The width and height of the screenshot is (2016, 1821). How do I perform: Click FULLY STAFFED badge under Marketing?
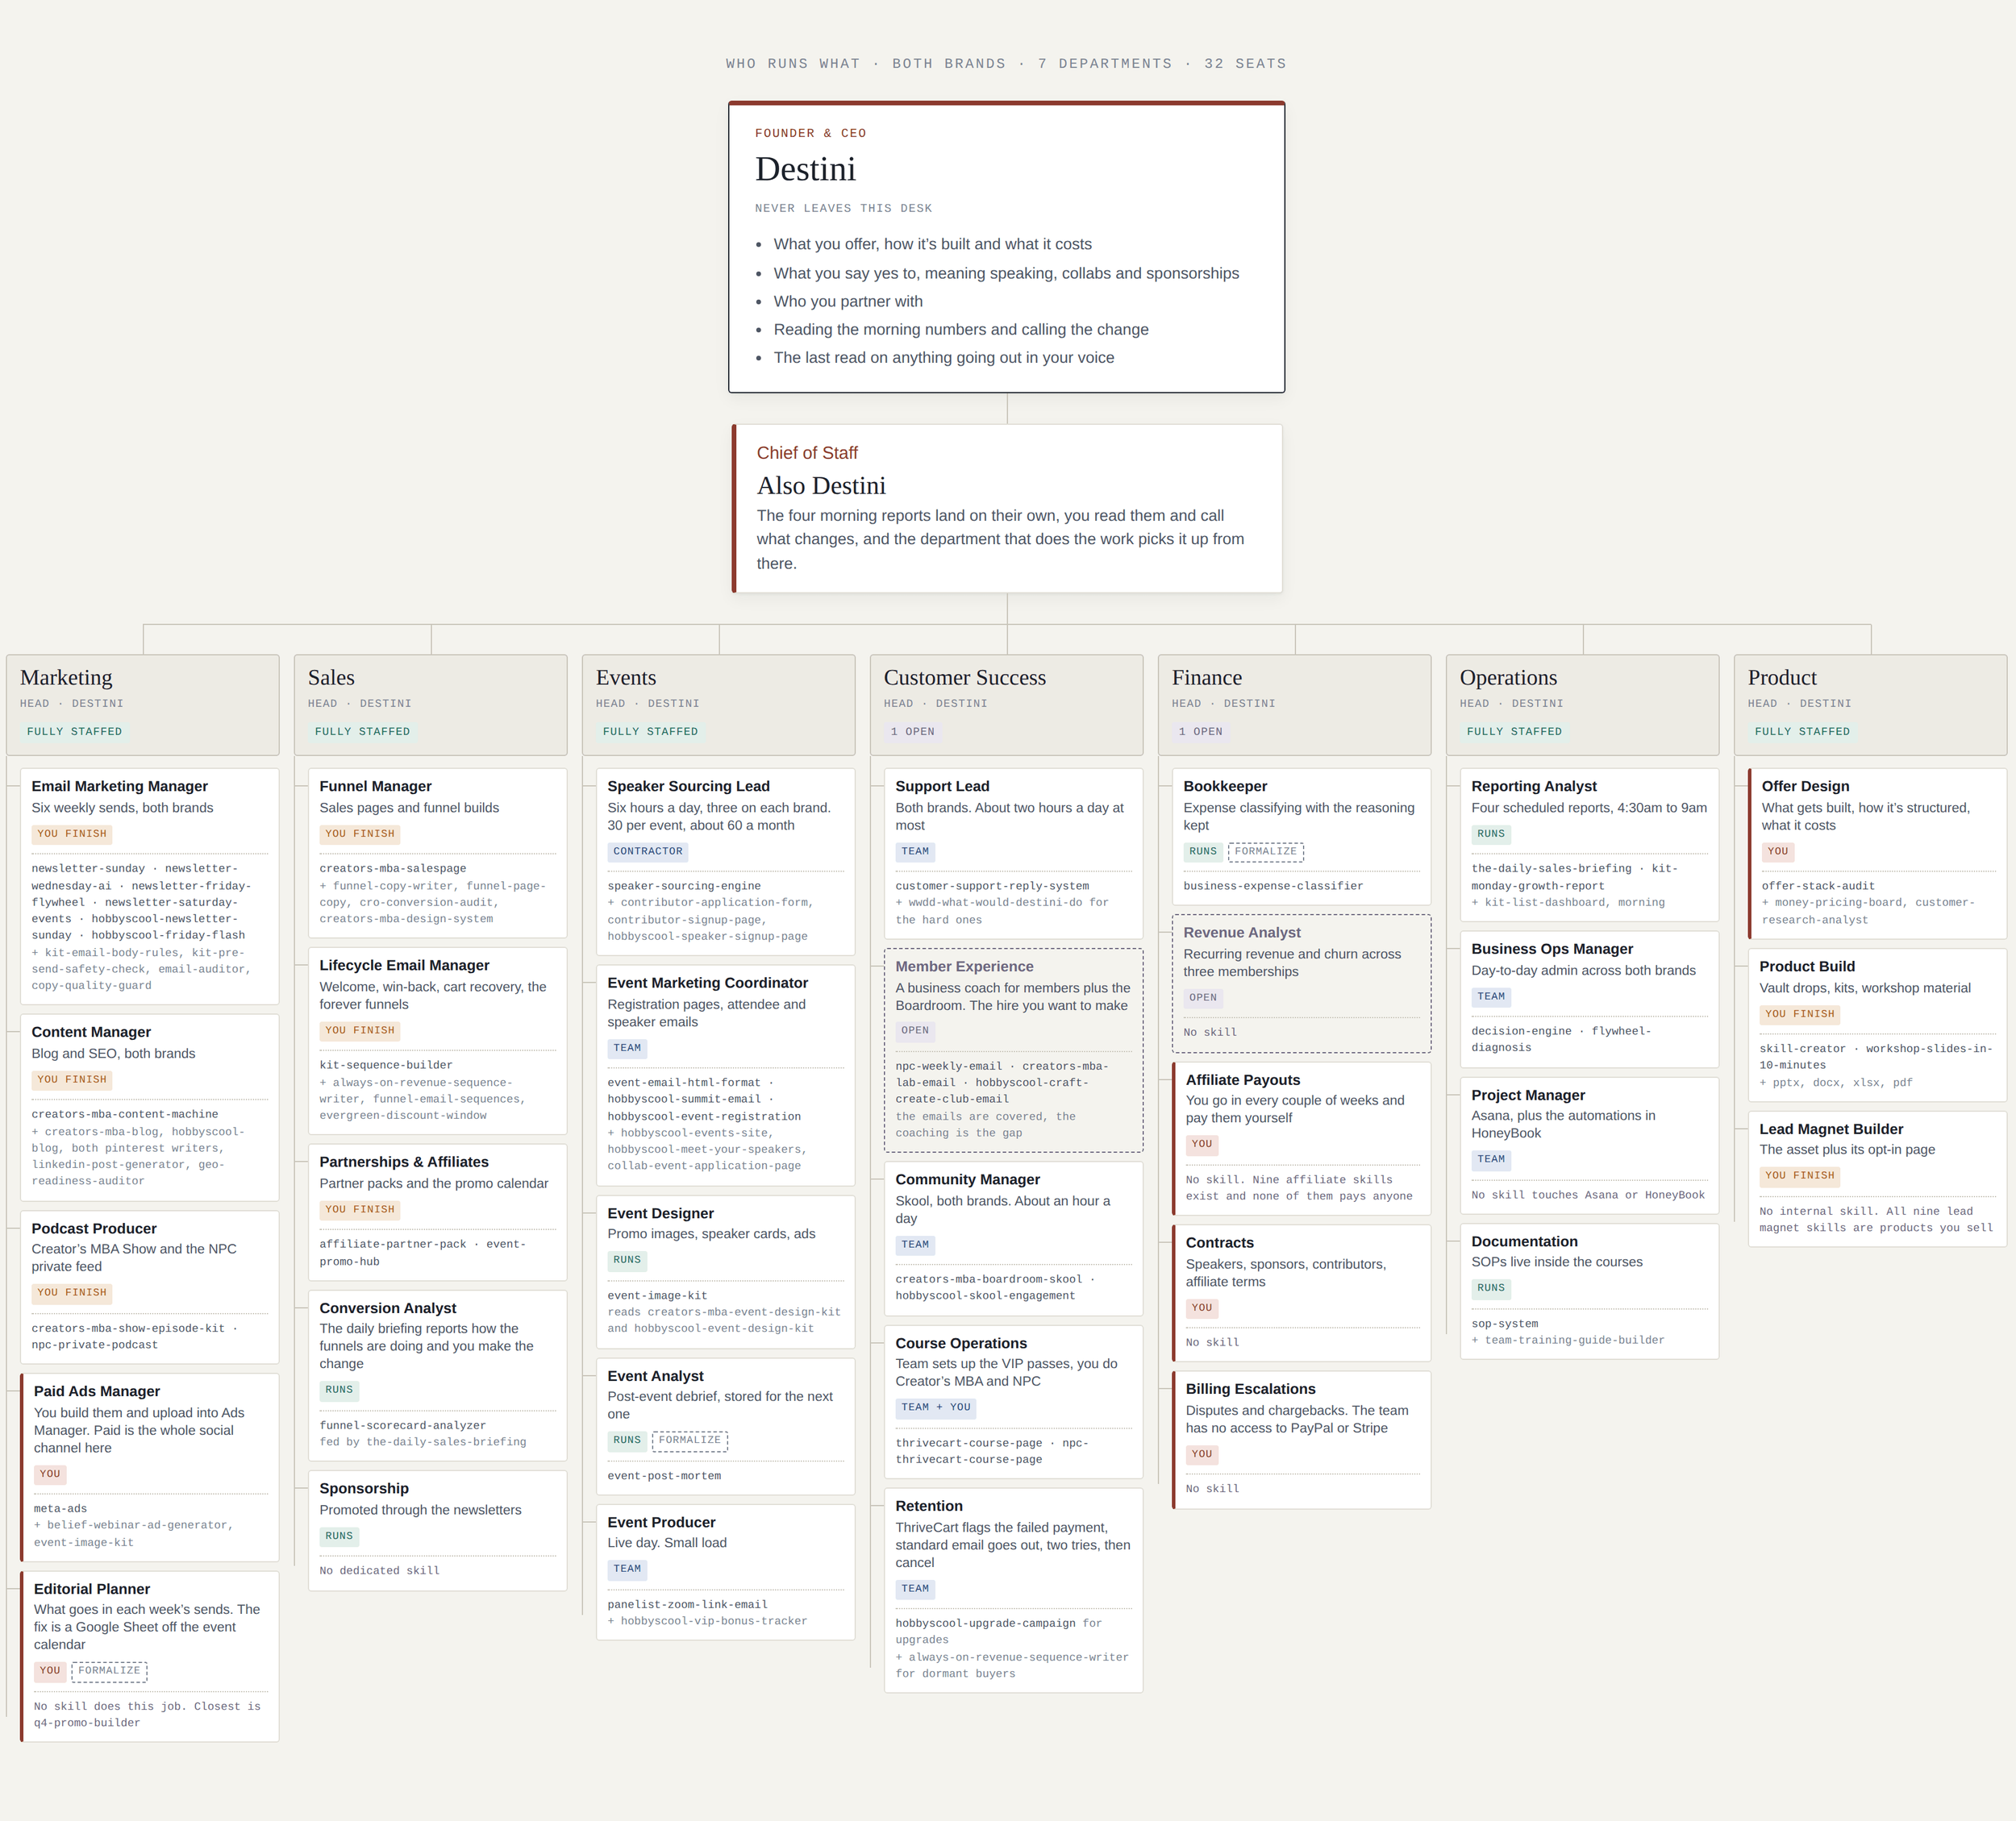coord(75,732)
